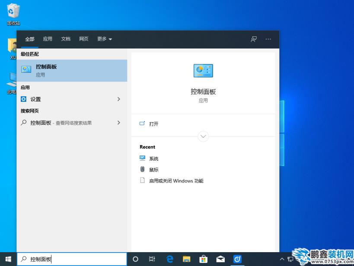Click the search magnifier in taskbar box
Image resolution: width=354 pixels, height=266 pixels.
23,259
